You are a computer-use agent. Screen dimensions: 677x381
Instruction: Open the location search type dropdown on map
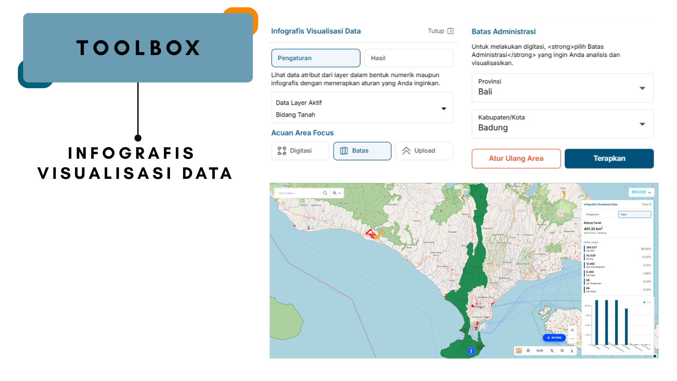click(337, 193)
